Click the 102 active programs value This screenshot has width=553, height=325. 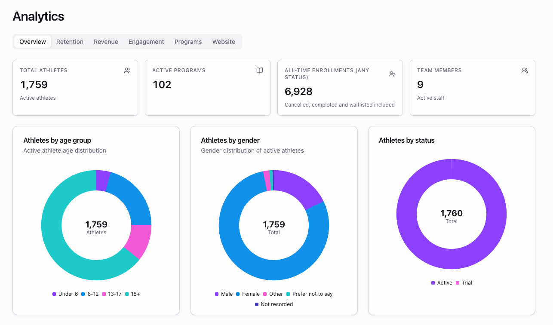click(162, 85)
